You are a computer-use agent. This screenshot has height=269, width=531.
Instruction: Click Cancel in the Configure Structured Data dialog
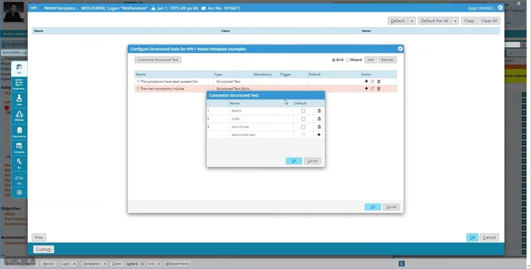pos(391,207)
